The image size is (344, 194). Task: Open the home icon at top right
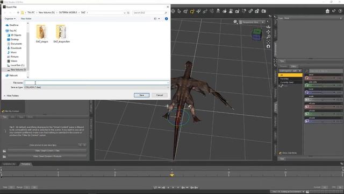point(327,11)
